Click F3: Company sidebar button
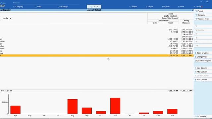212x119 pixels. point(203,15)
